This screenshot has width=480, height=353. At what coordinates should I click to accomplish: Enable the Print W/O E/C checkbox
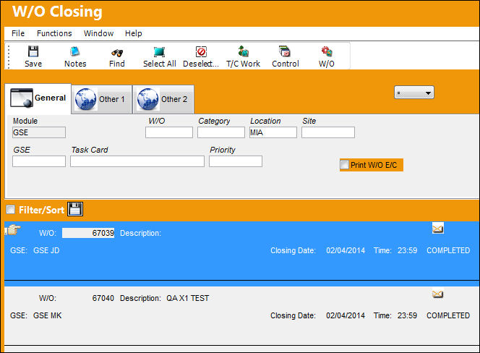pyautogui.click(x=344, y=164)
